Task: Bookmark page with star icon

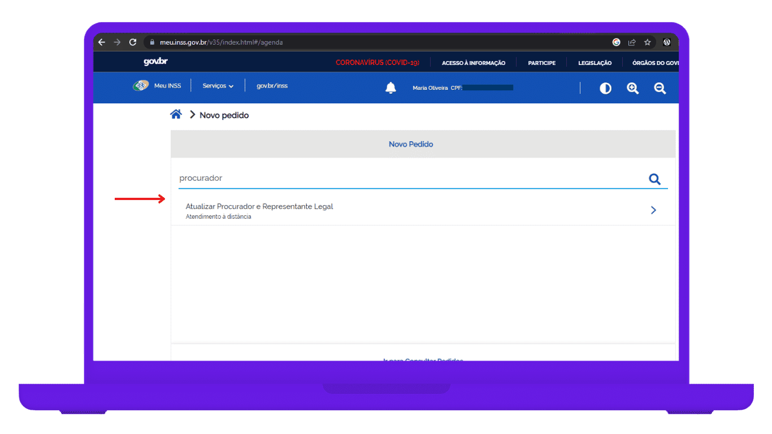Action: (647, 42)
